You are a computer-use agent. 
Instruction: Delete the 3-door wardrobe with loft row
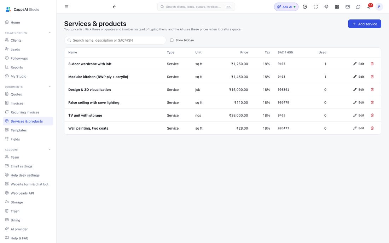(x=372, y=64)
